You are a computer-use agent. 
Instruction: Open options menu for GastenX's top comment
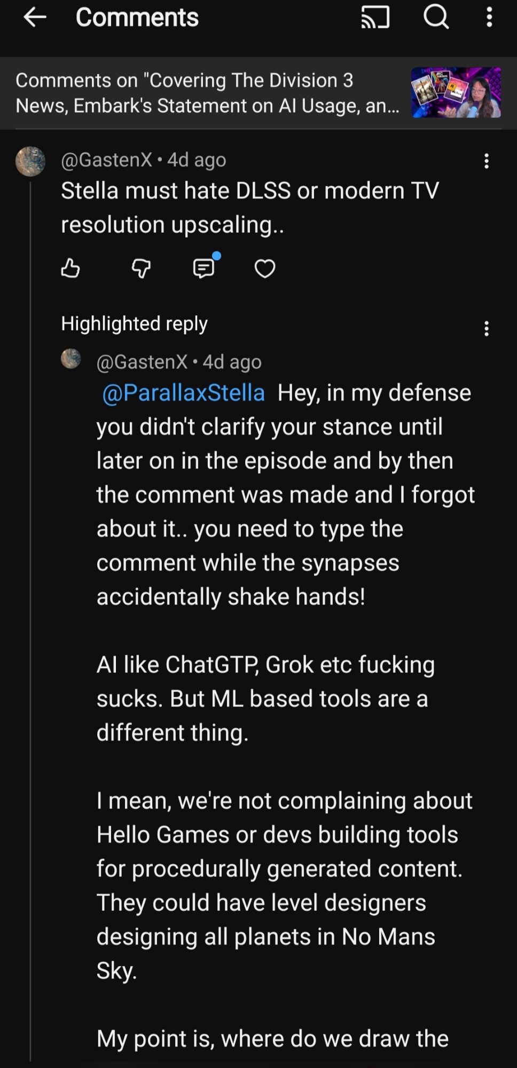(486, 161)
